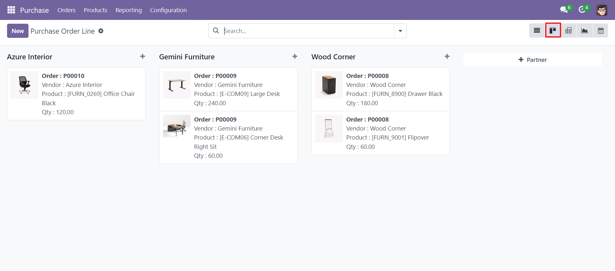
Task: Open Order P00009 on Large Desk card
Action: 215,76
